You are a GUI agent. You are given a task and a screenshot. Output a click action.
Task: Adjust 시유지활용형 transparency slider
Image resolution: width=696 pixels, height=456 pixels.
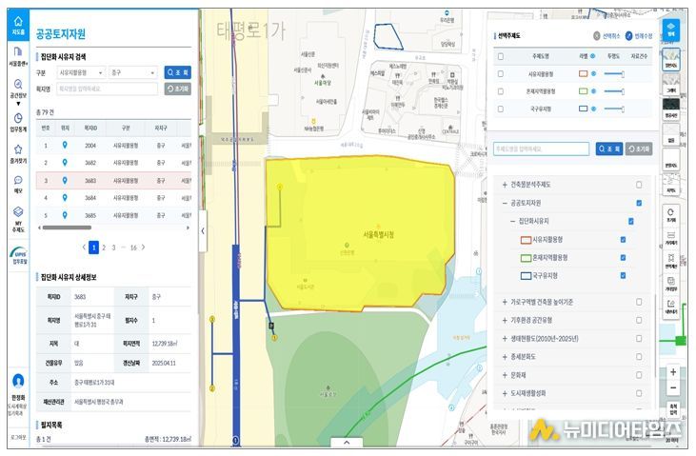click(x=614, y=73)
